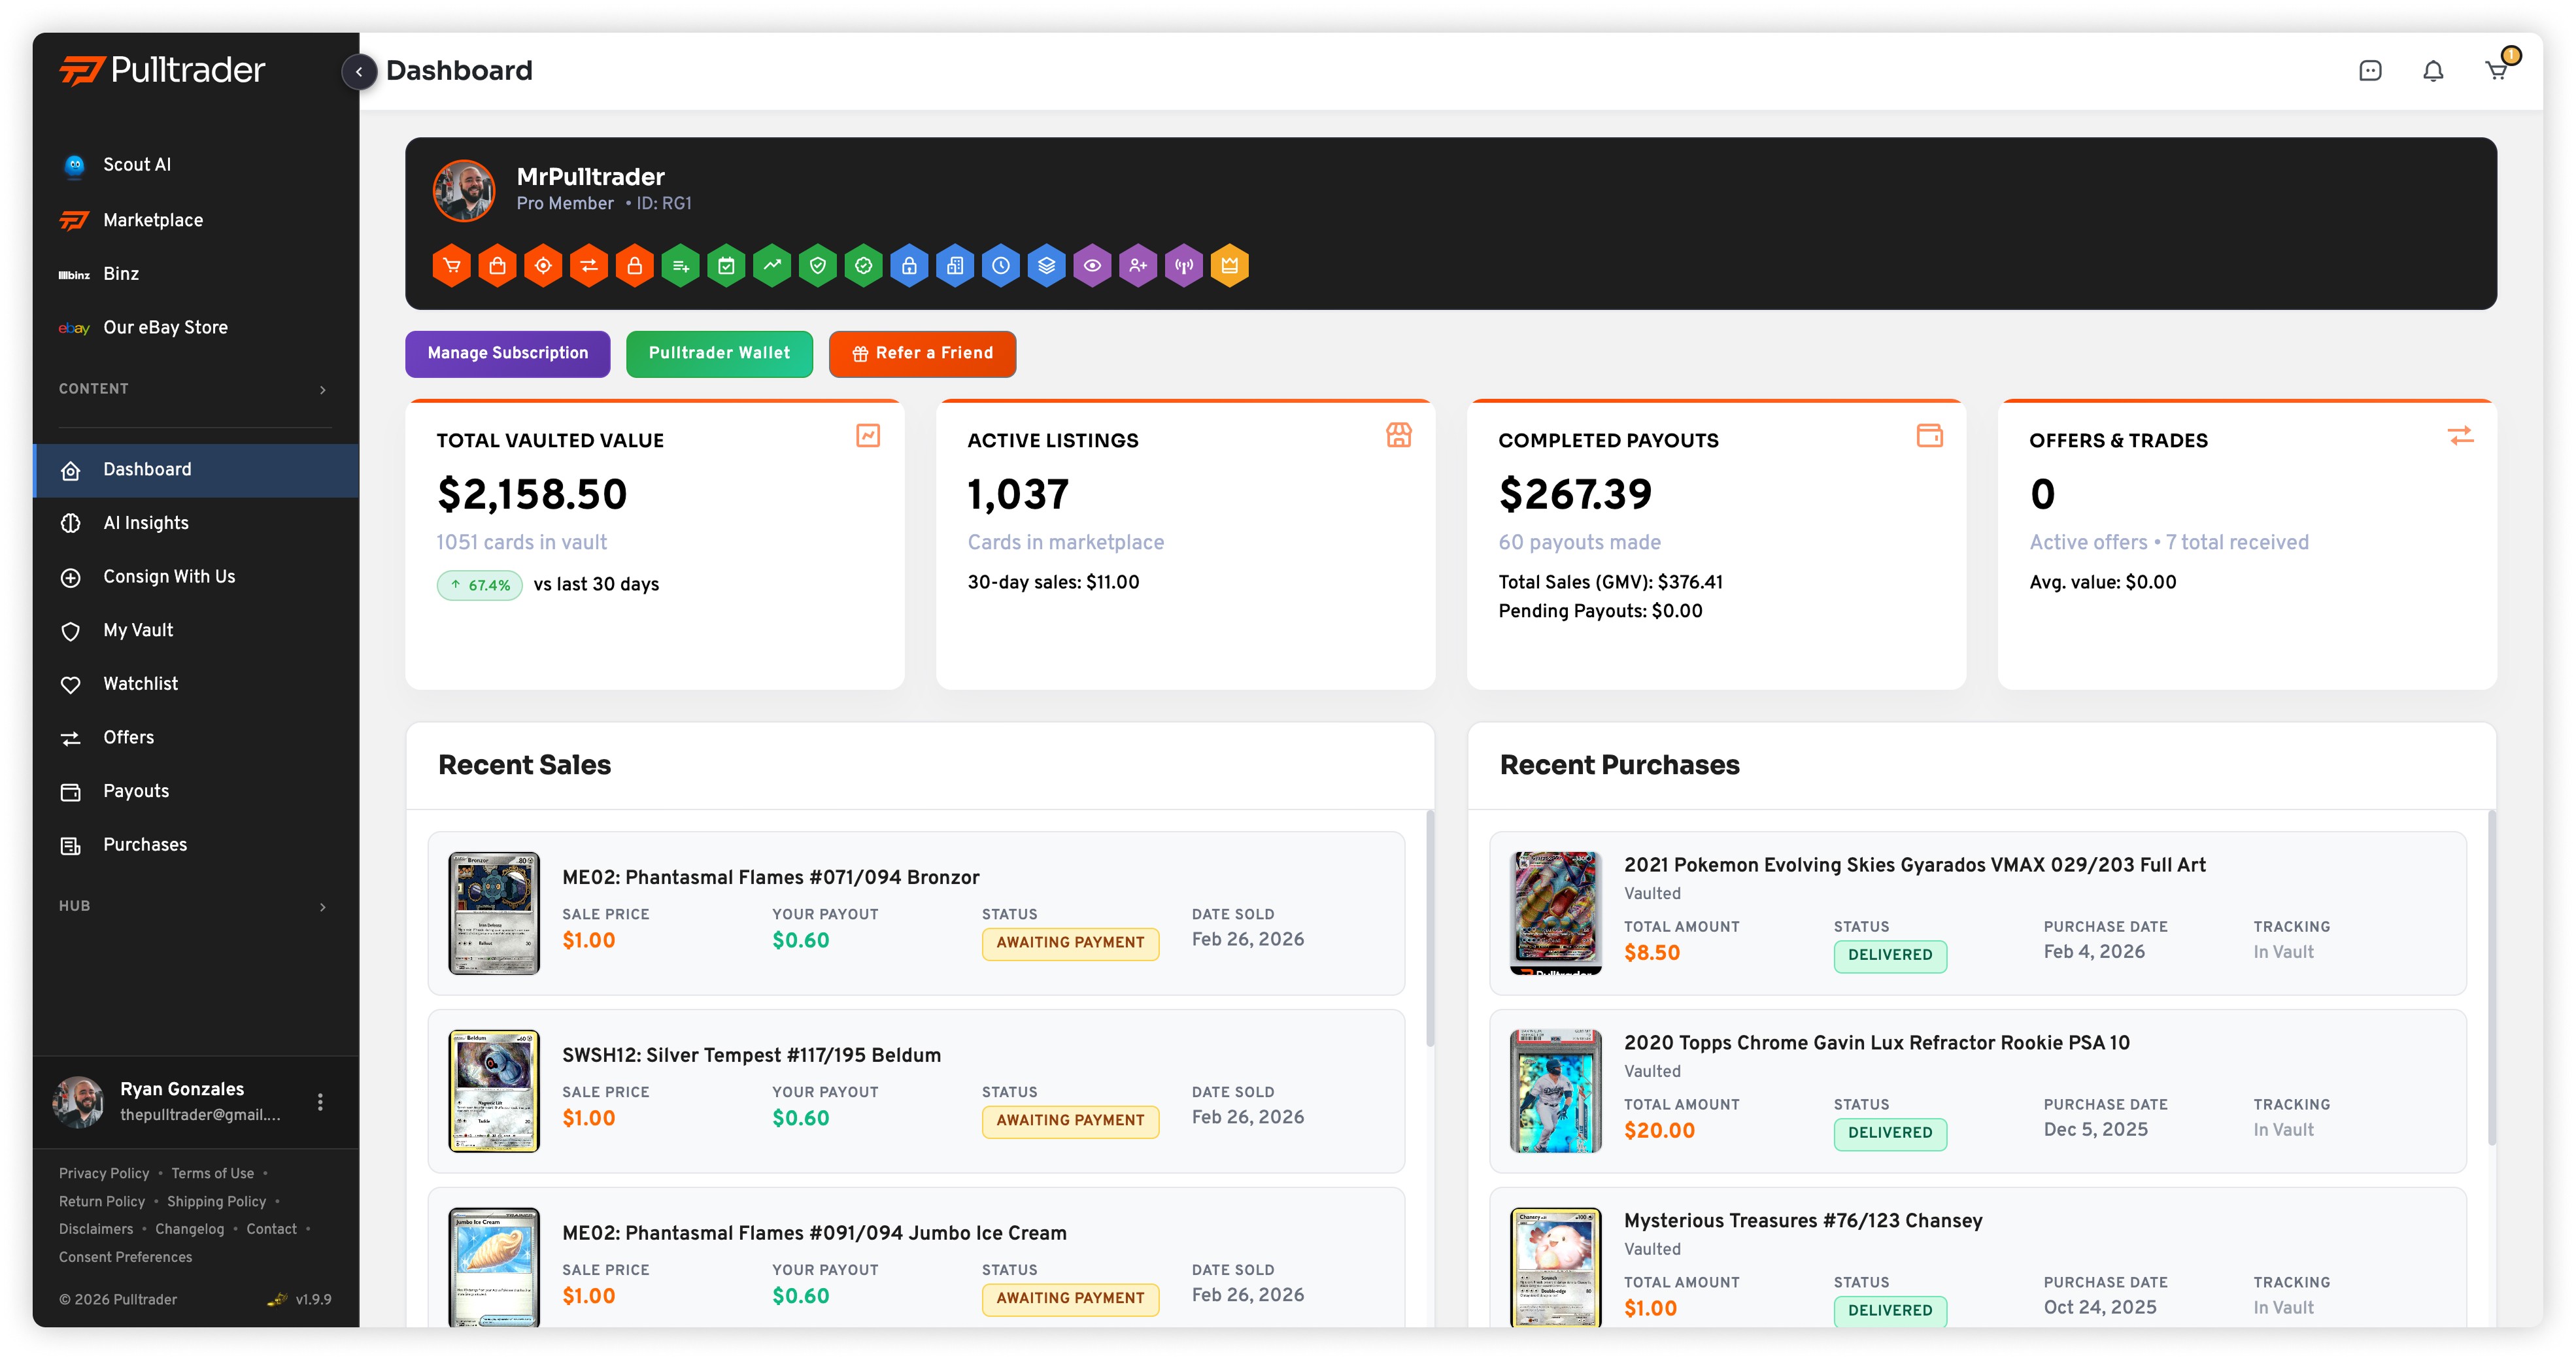This screenshot has height=1360, width=2576.
Task: Open the shopping cart icon
Action: [2496, 71]
